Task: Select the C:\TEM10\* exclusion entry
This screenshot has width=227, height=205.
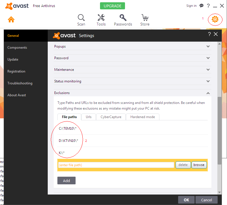Action: [132, 129]
